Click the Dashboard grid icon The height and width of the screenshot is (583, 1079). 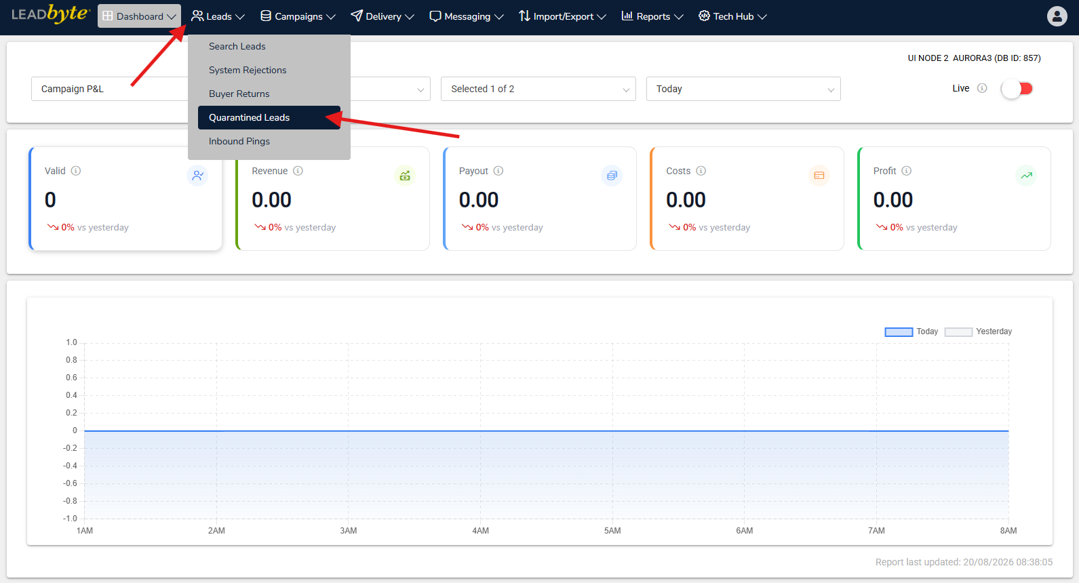click(108, 16)
